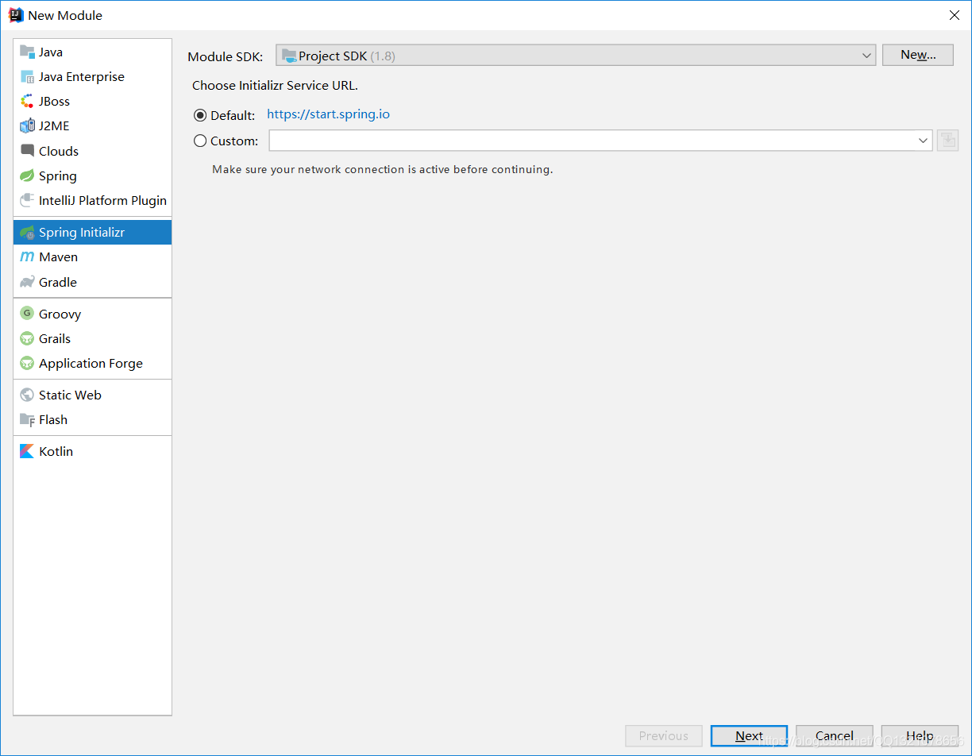Viewport: 972px width, 756px height.
Task: Click the Java folder icon in the list
Action: tap(27, 52)
